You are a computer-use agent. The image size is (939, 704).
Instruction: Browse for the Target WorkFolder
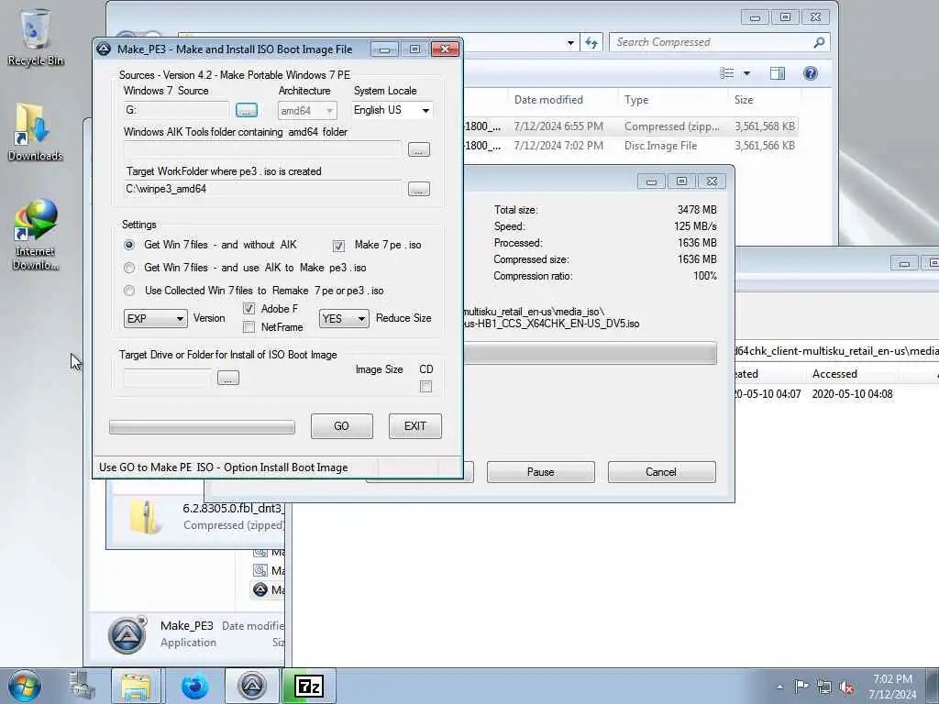pos(418,189)
